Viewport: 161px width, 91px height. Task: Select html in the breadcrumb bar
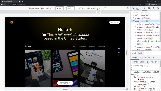click(x=134, y=53)
